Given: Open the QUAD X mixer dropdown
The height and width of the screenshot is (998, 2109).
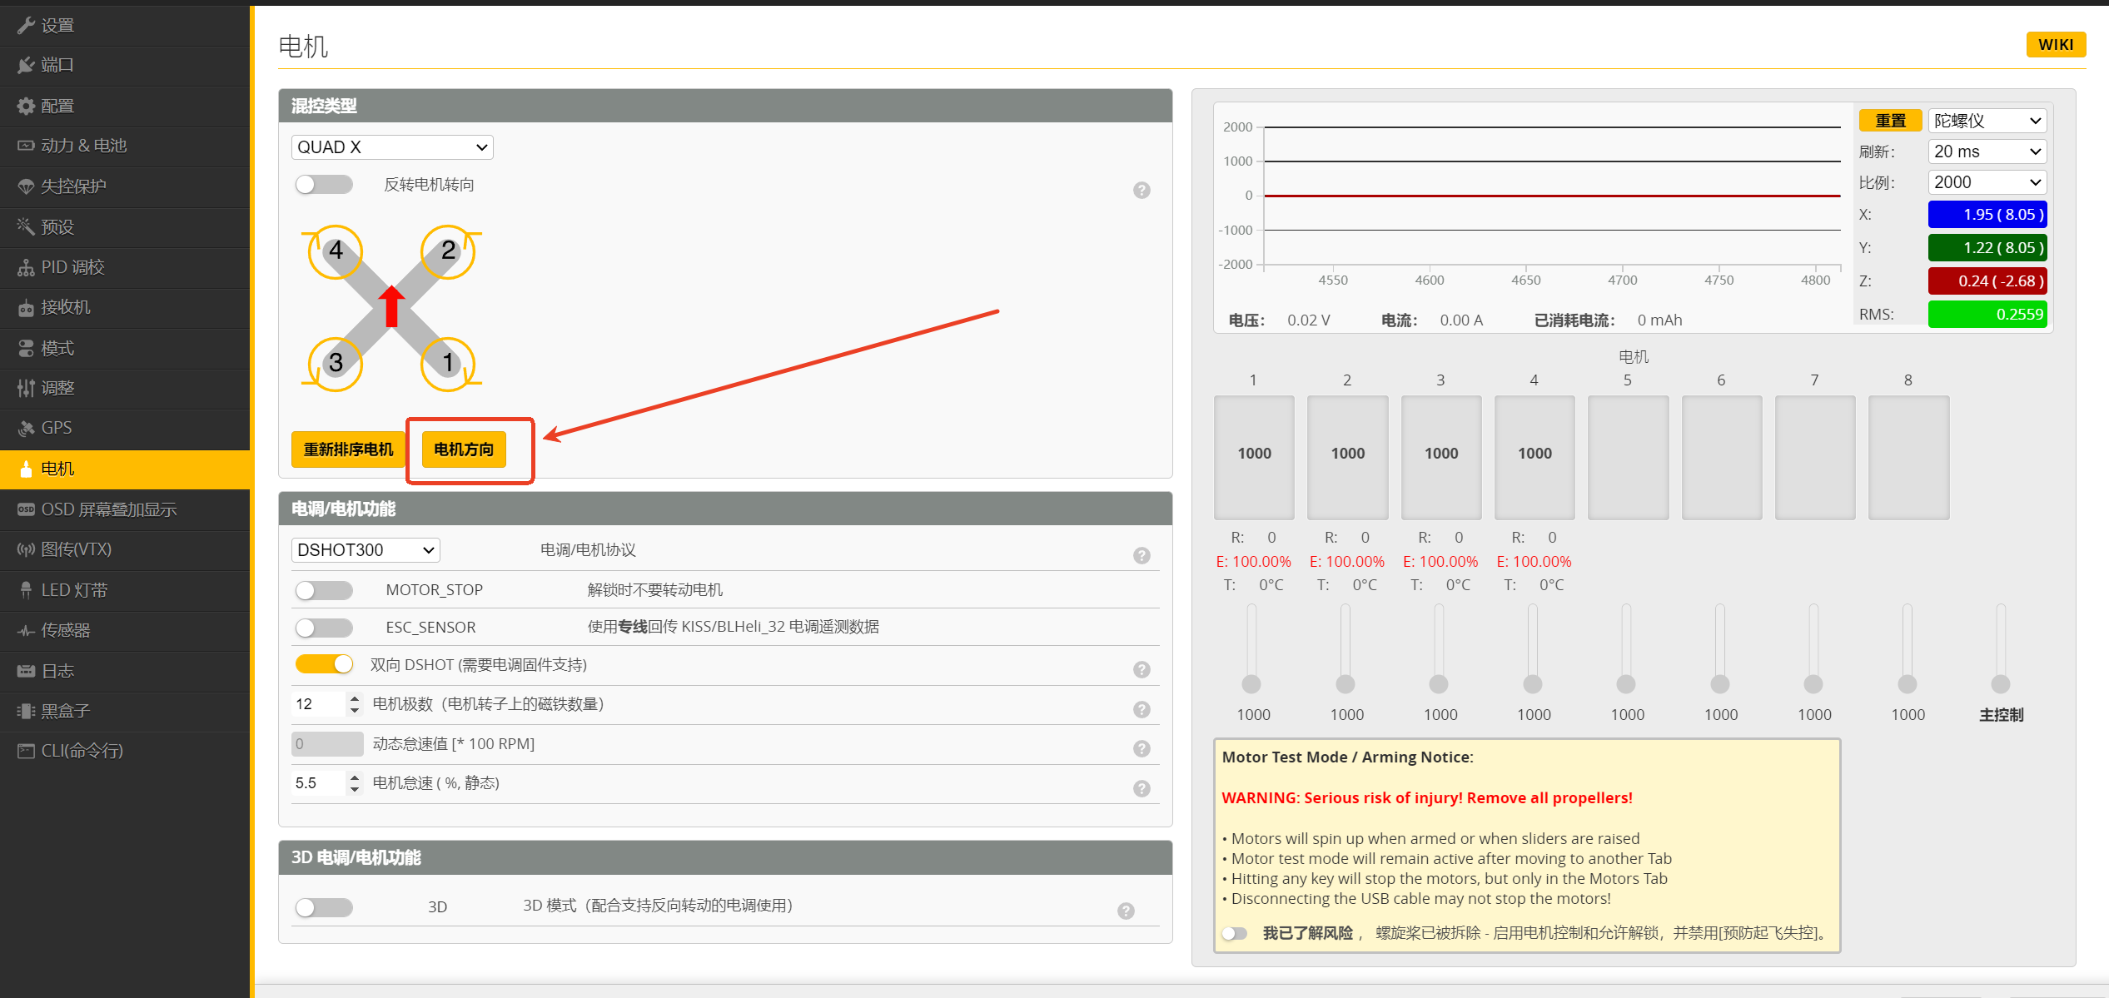Looking at the screenshot, I should (x=392, y=147).
